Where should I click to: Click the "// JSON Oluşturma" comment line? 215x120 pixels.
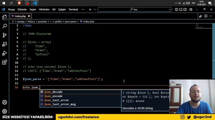coord(37,34)
